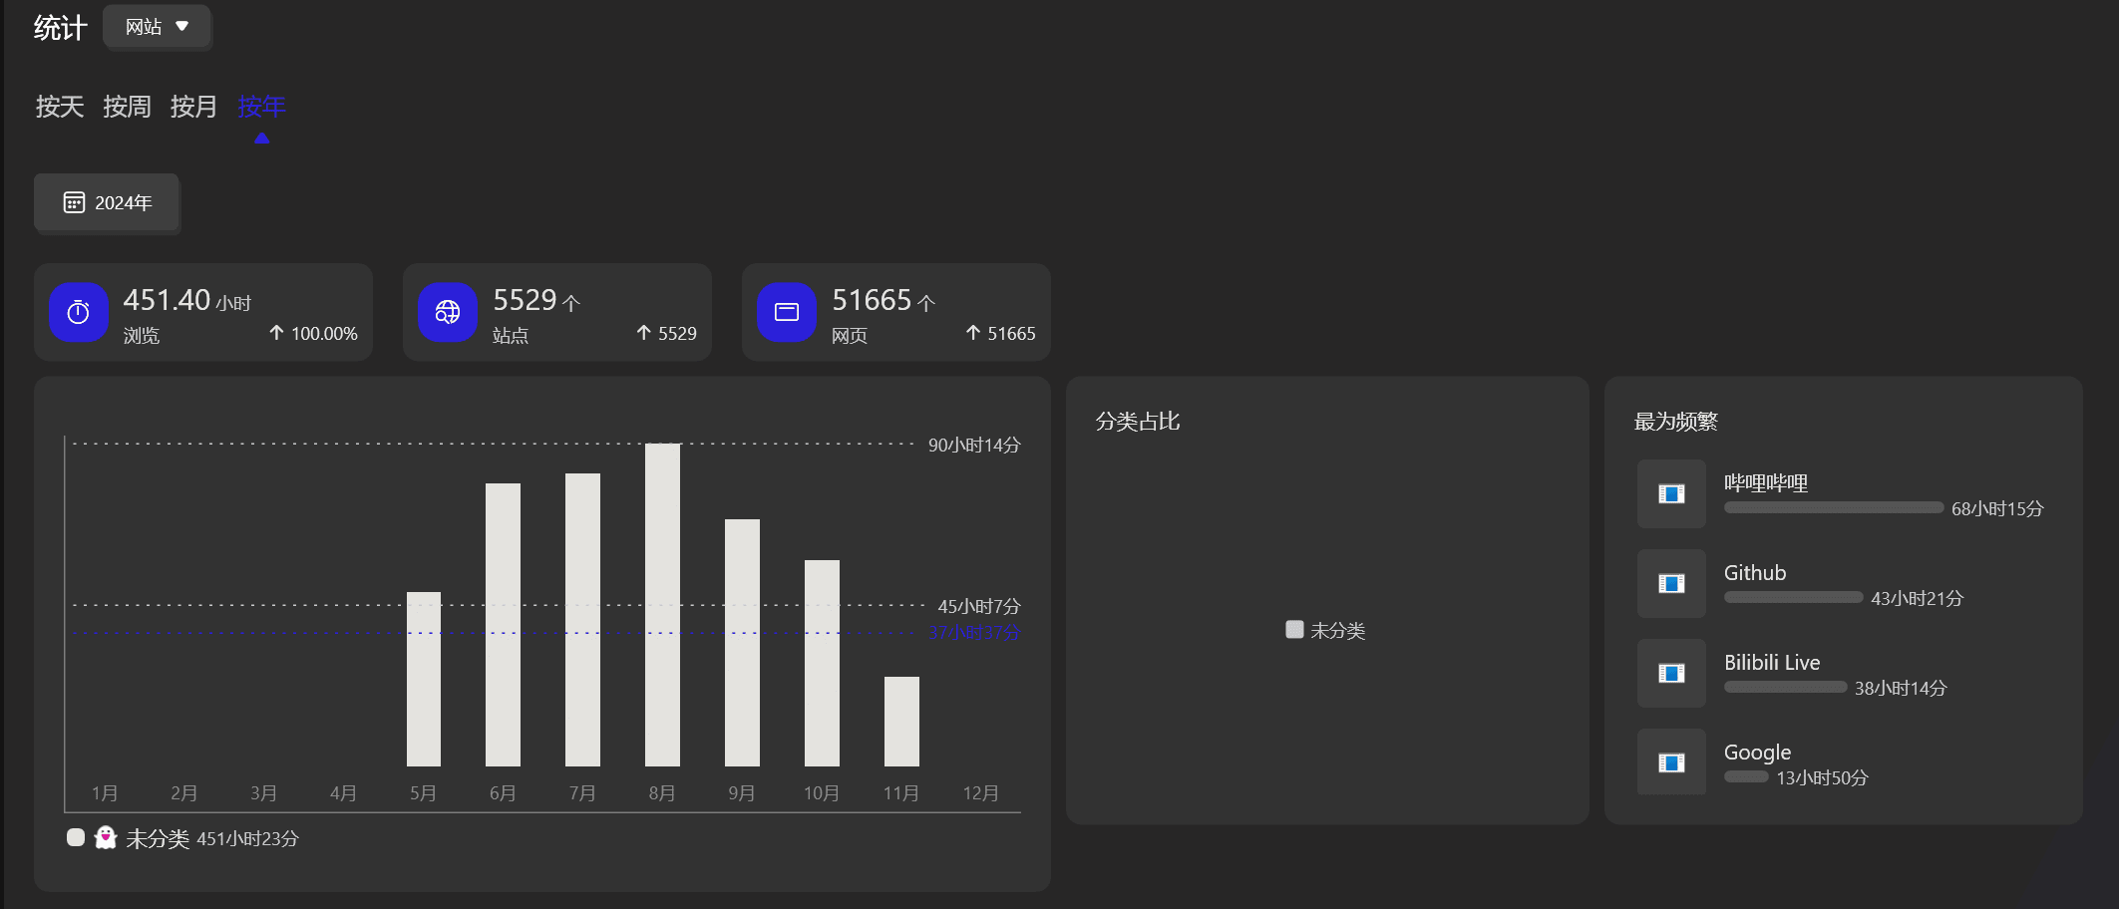The image size is (2119, 909).
Task: Click the Bilibili Live usage bar
Action: coord(1785,687)
